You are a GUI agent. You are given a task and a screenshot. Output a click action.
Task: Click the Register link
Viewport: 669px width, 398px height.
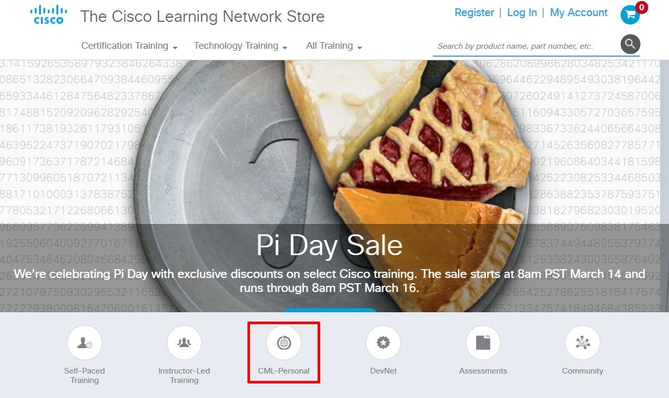[x=474, y=12]
